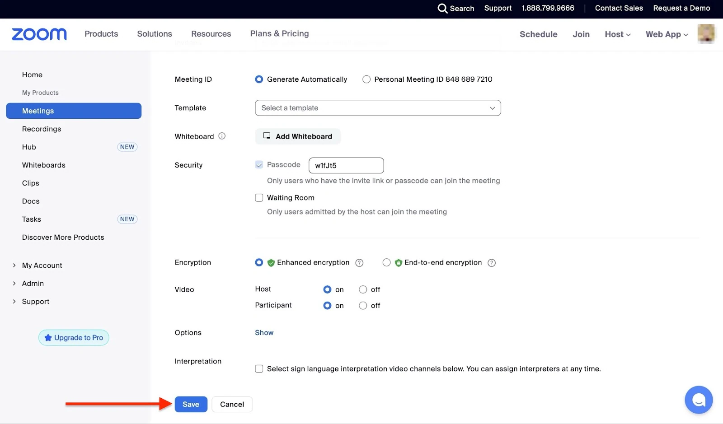The image size is (723, 424).
Task: Turn Host video on
Action: (327, 289)
